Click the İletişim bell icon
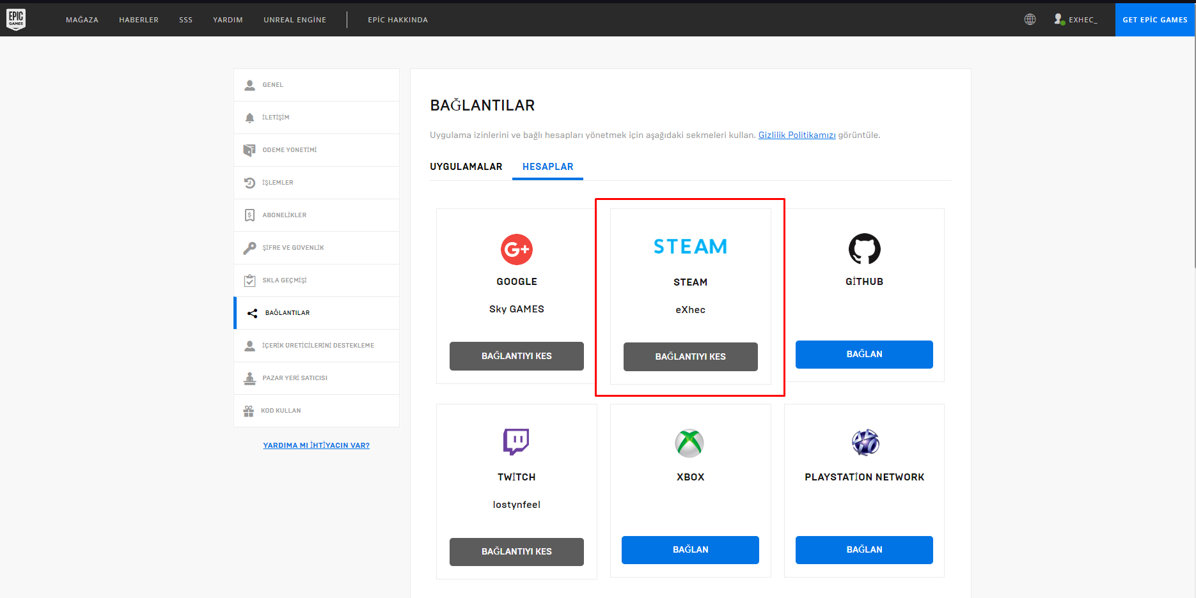The image size is (1196, 598). coord(249,118)
